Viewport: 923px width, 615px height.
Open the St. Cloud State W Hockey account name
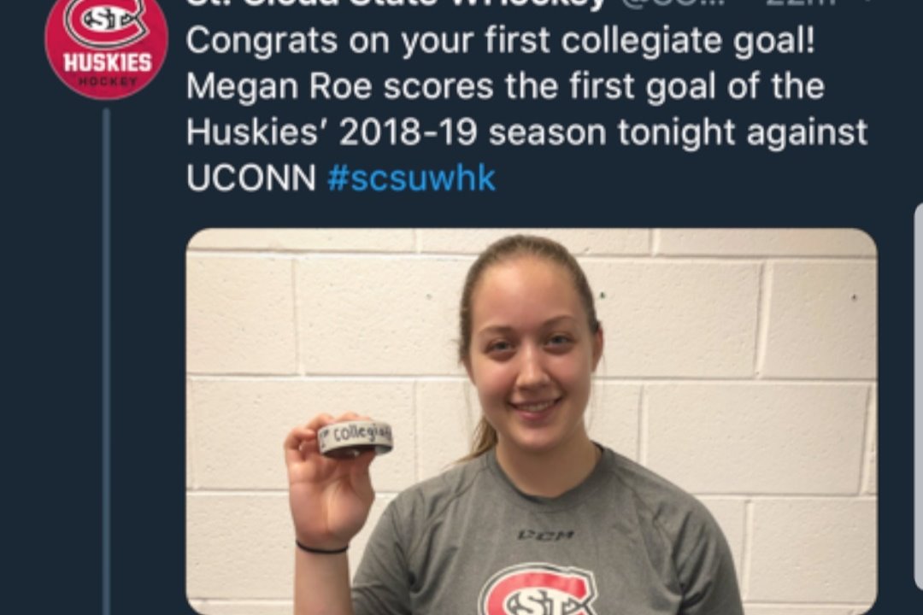coord(397,3)
